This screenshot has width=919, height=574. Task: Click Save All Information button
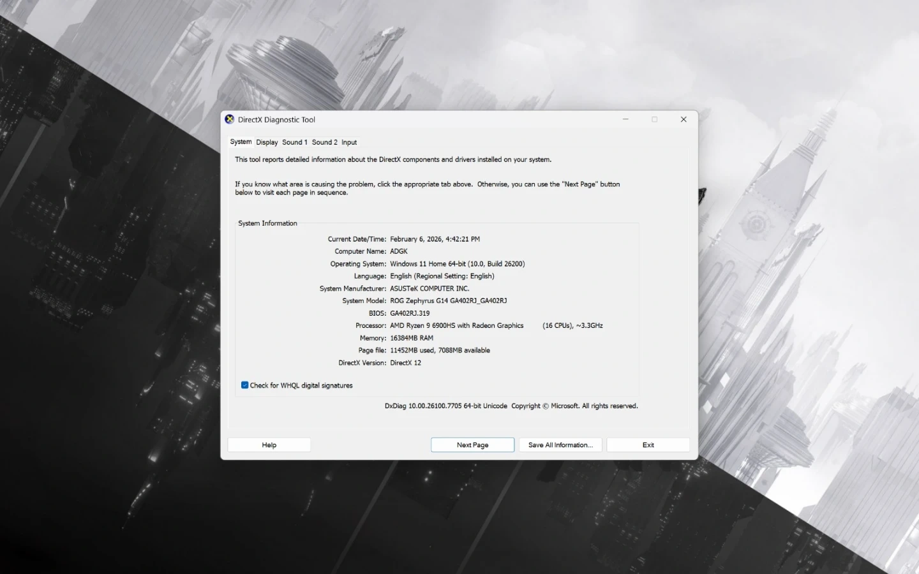coord(560,445)
